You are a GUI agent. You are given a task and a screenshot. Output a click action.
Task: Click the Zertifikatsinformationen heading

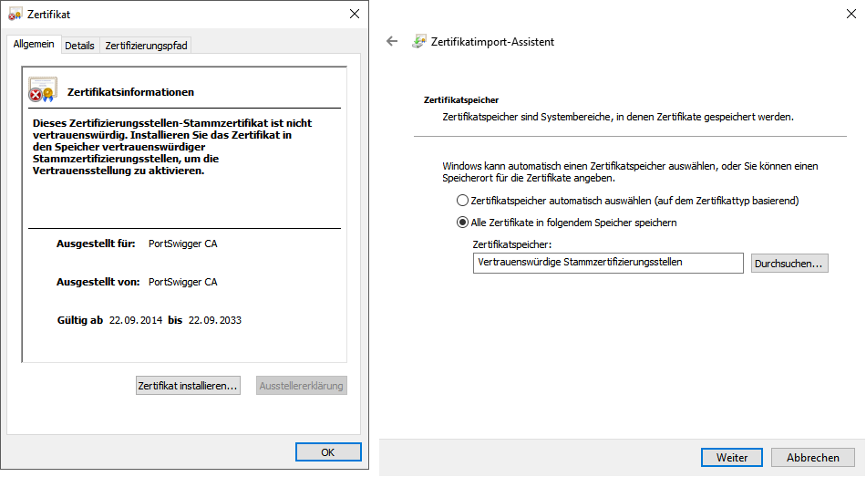coord(130,92)
